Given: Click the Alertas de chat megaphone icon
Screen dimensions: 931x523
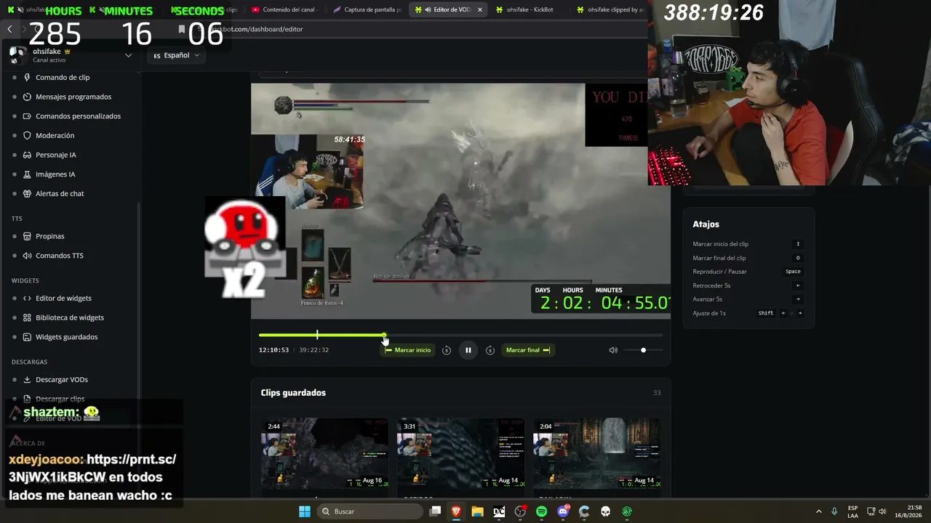Looking at the screenshot, I should 27,194.
